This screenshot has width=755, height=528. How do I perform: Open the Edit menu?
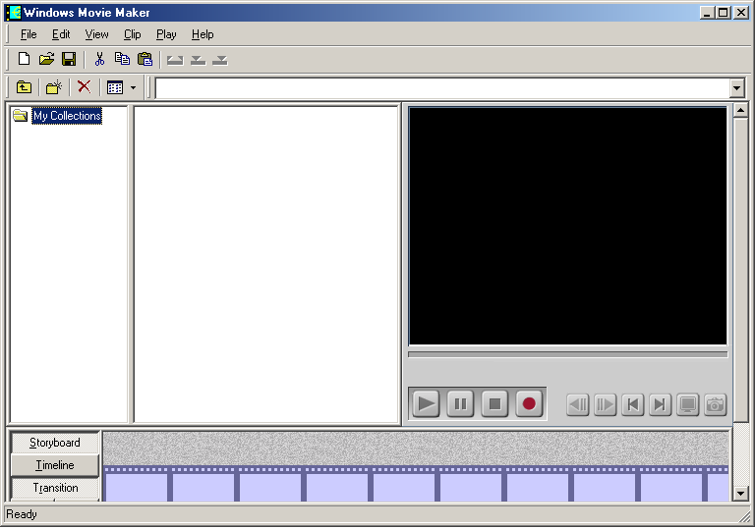61,34
